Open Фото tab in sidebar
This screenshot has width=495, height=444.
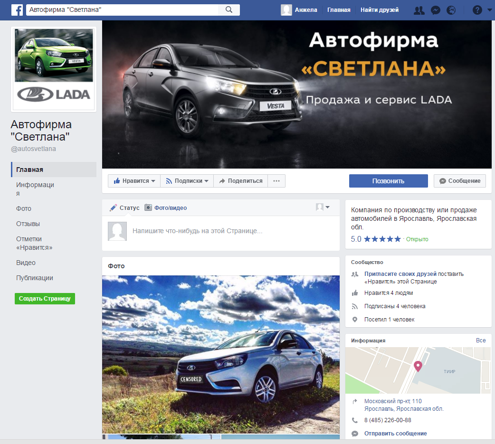coord(24,208)
